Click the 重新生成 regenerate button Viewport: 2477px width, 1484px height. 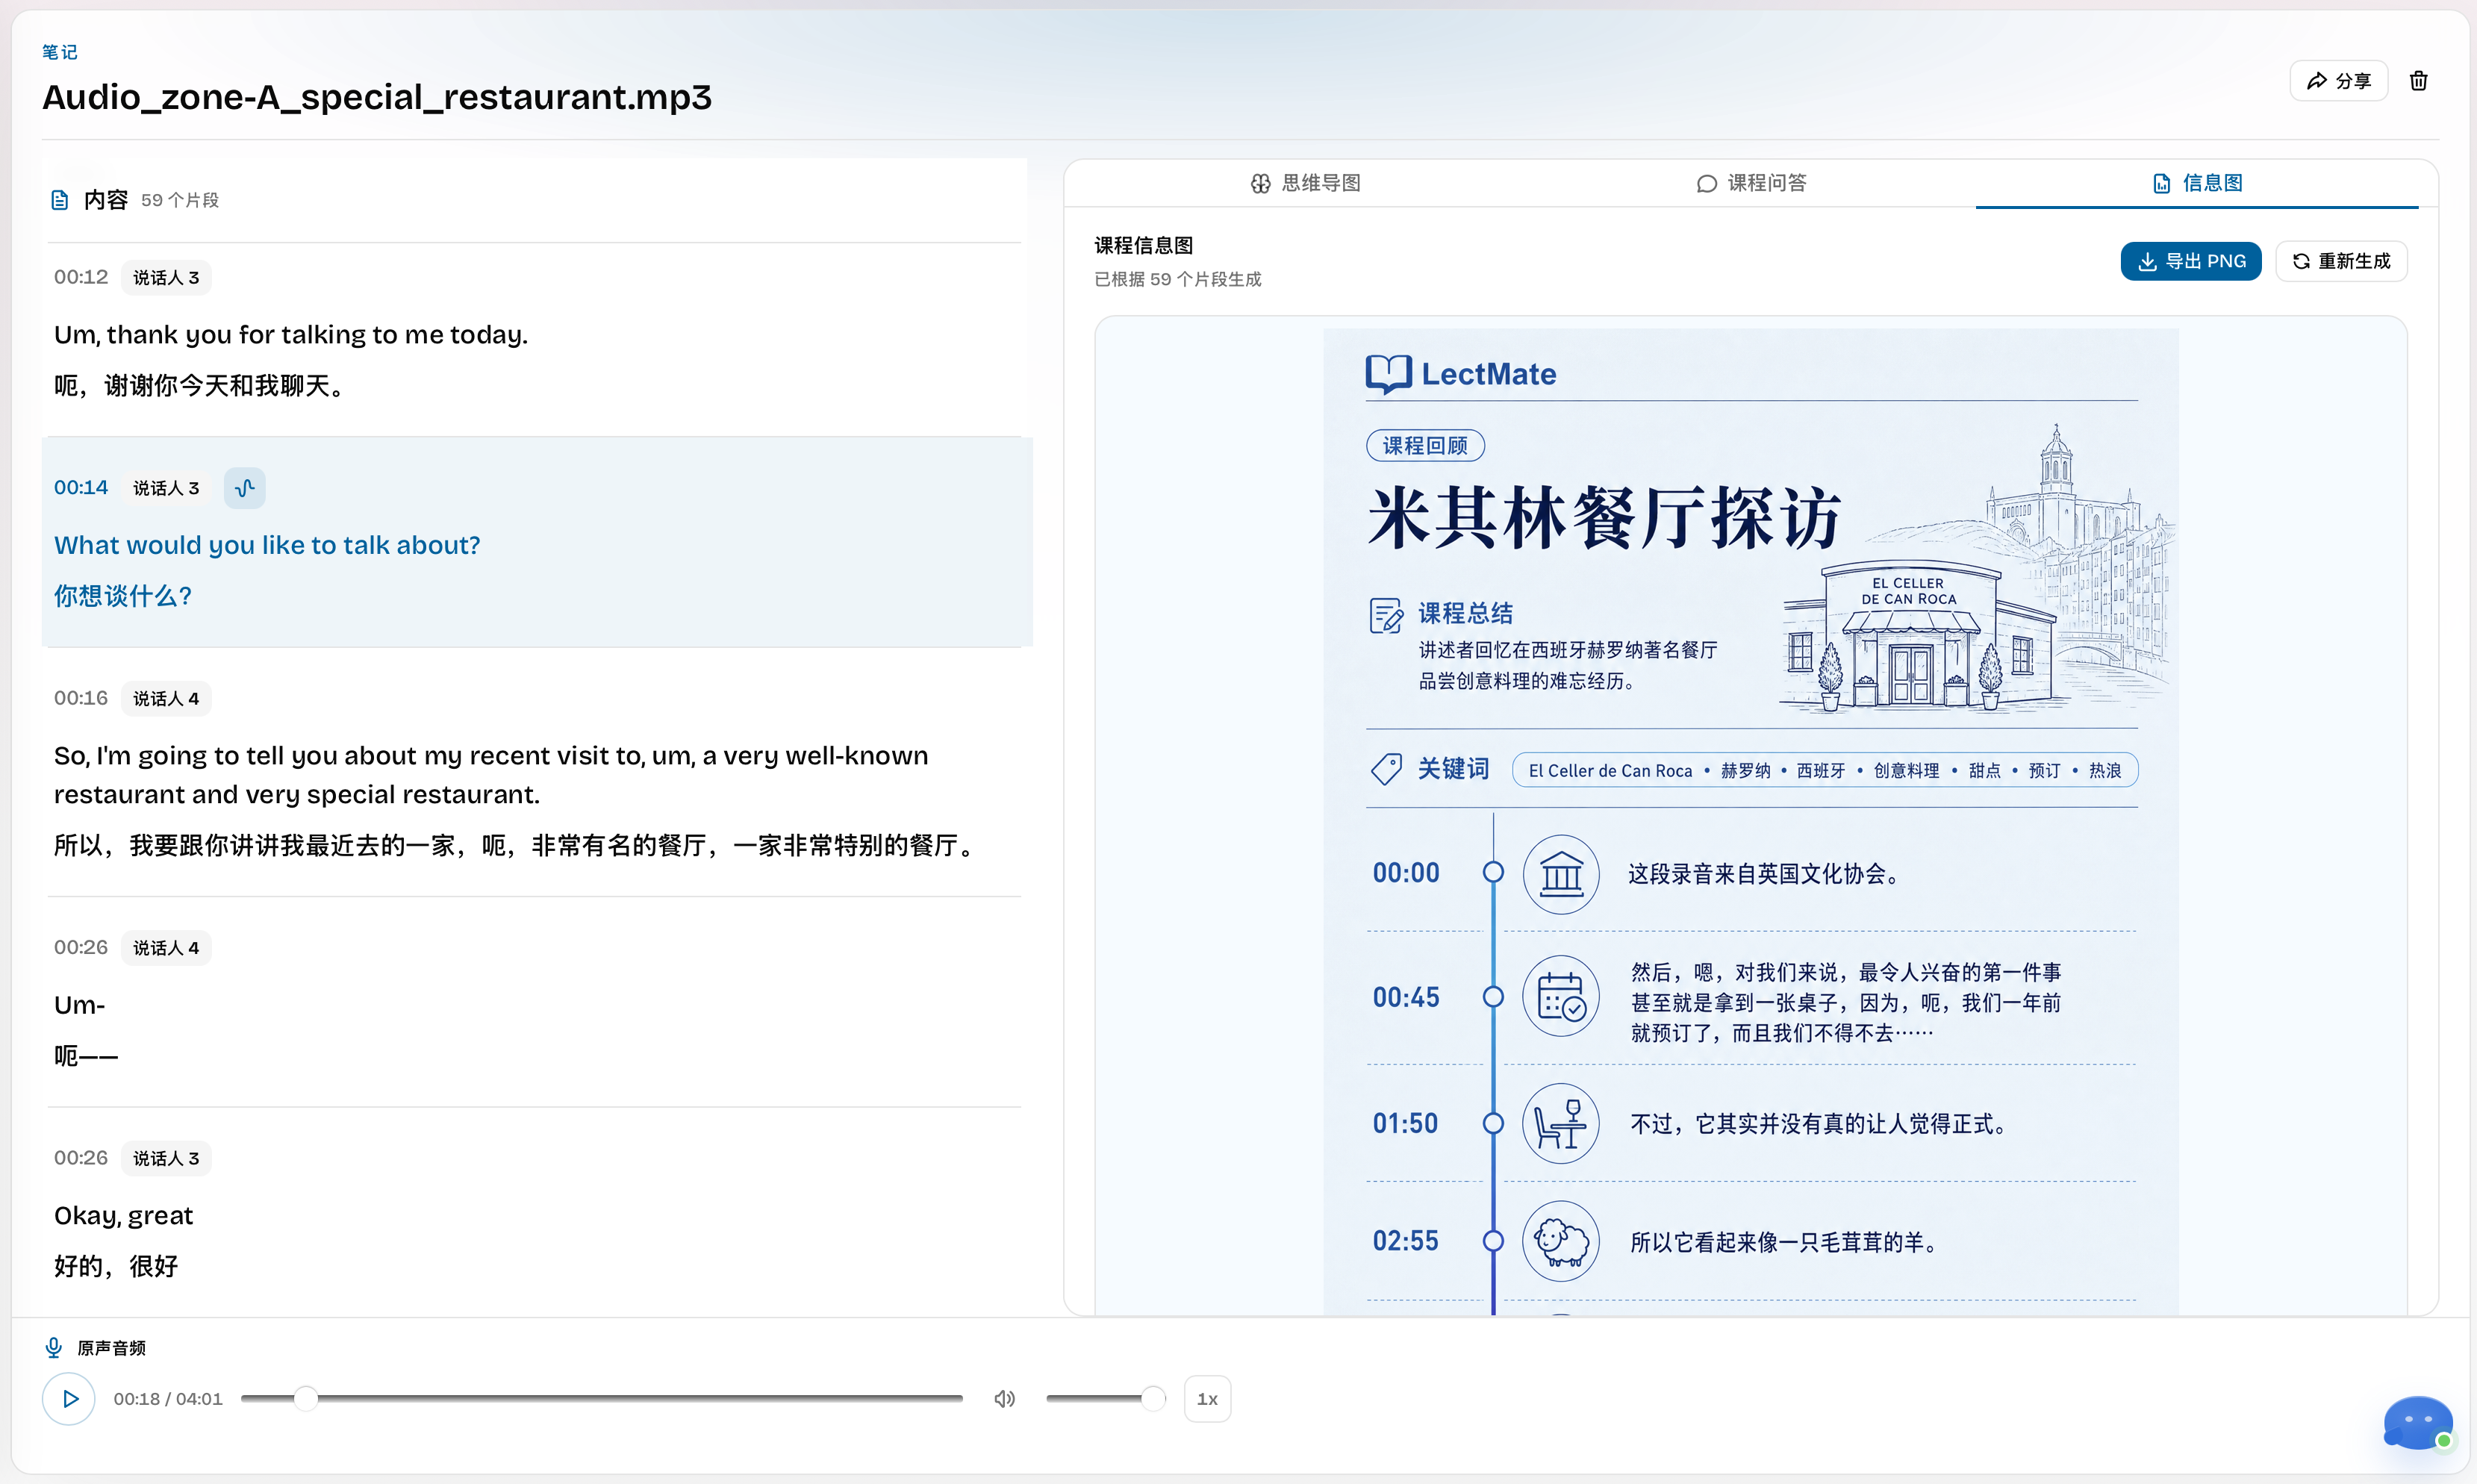click(x=2341, y=261)
